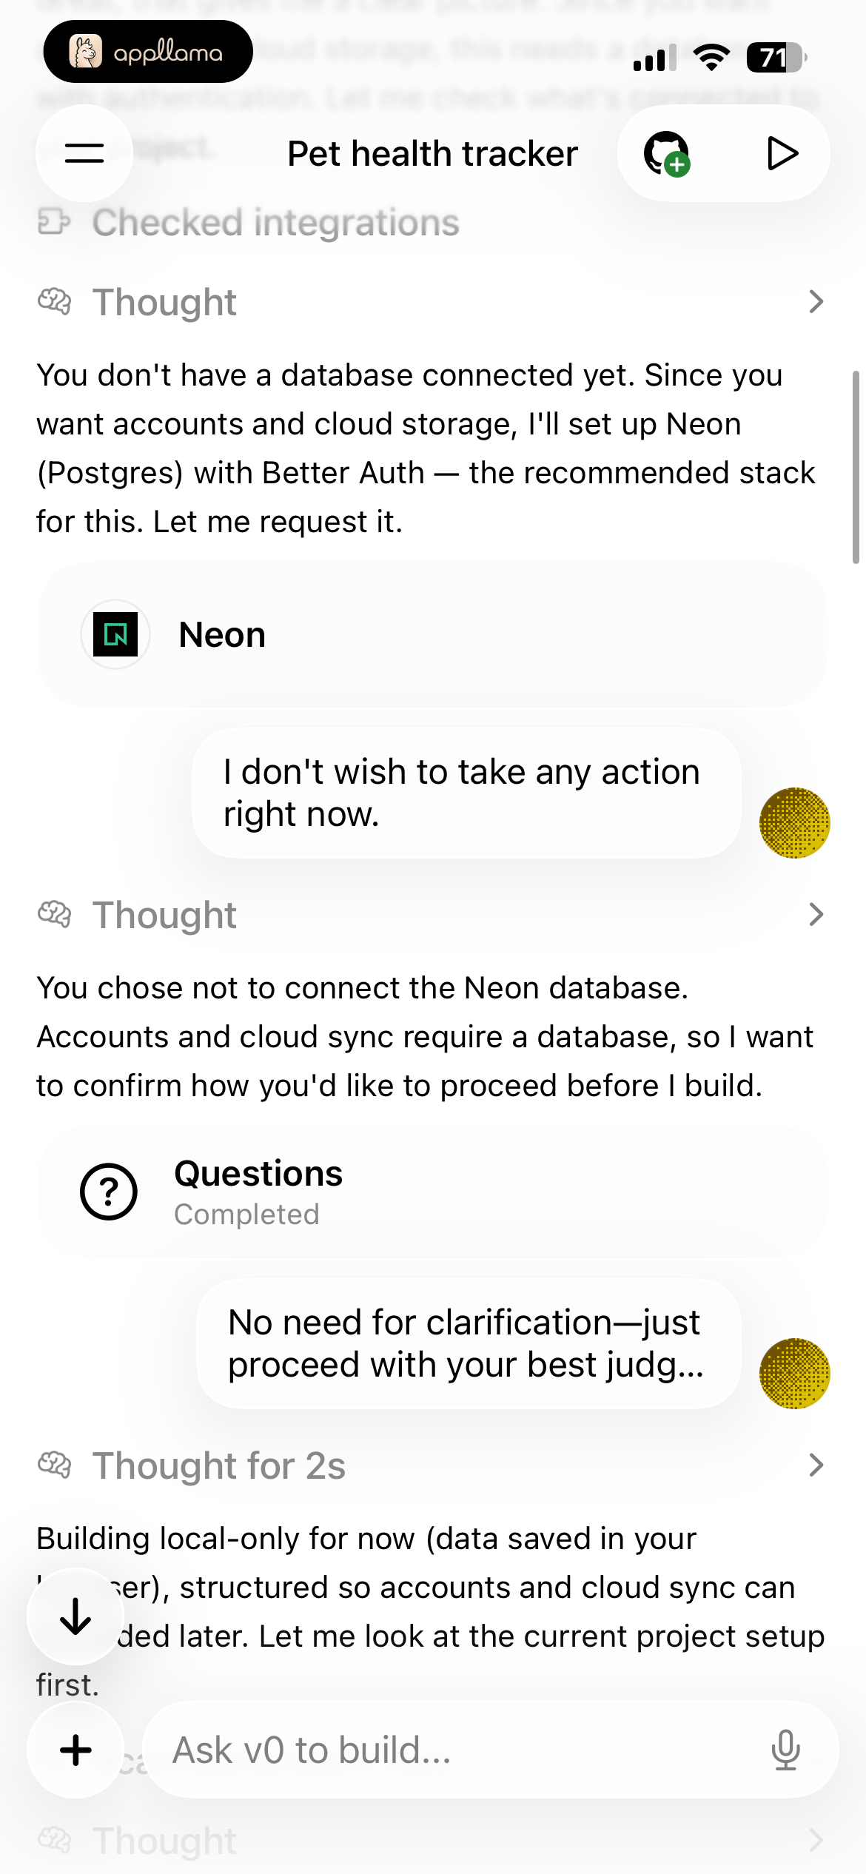Image resolution: width=866 pixels, height=1874 pixels.
Task: Tap the "Pet health tracker" title
Action: pos(432,154)
